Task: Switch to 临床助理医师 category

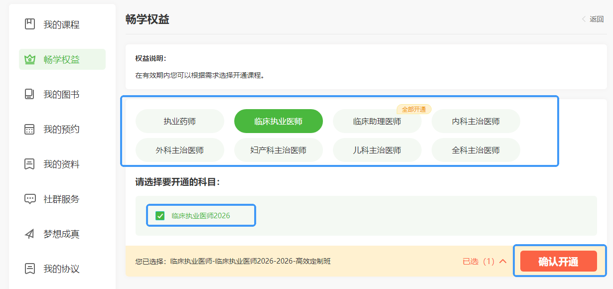Action: click(x=377, y=121)
